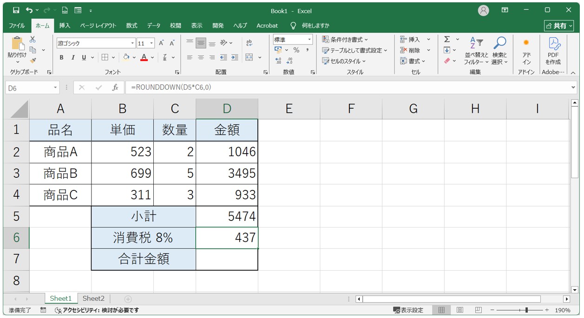Click the AutoSum sigma icon
The image size is (584, 318).
click(x=447, y=39)
